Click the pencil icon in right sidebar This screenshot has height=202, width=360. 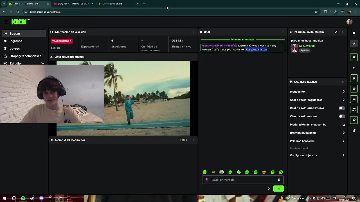point(354,43)
